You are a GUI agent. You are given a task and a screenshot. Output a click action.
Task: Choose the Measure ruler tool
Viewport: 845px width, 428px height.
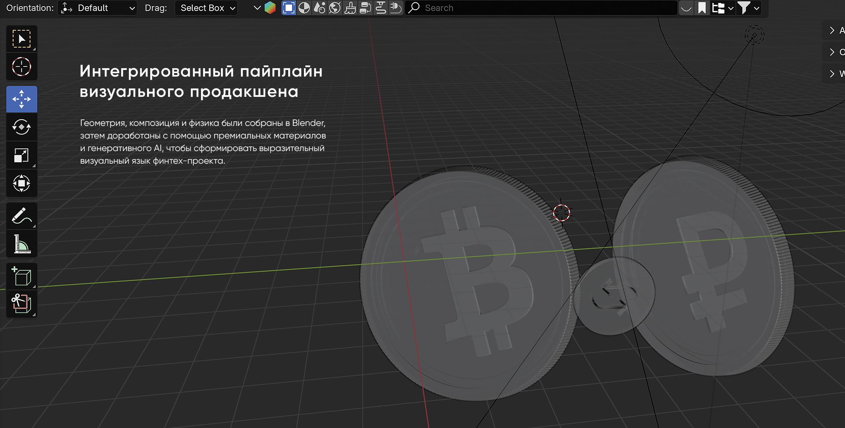pyautogui.click(x=22, y=244)
